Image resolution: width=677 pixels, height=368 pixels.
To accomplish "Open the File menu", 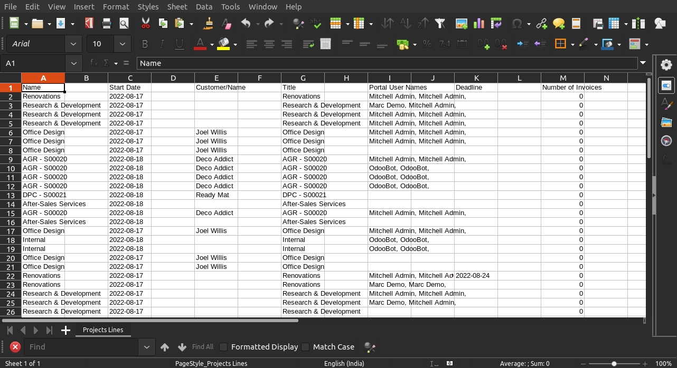I will pos(10,7).
